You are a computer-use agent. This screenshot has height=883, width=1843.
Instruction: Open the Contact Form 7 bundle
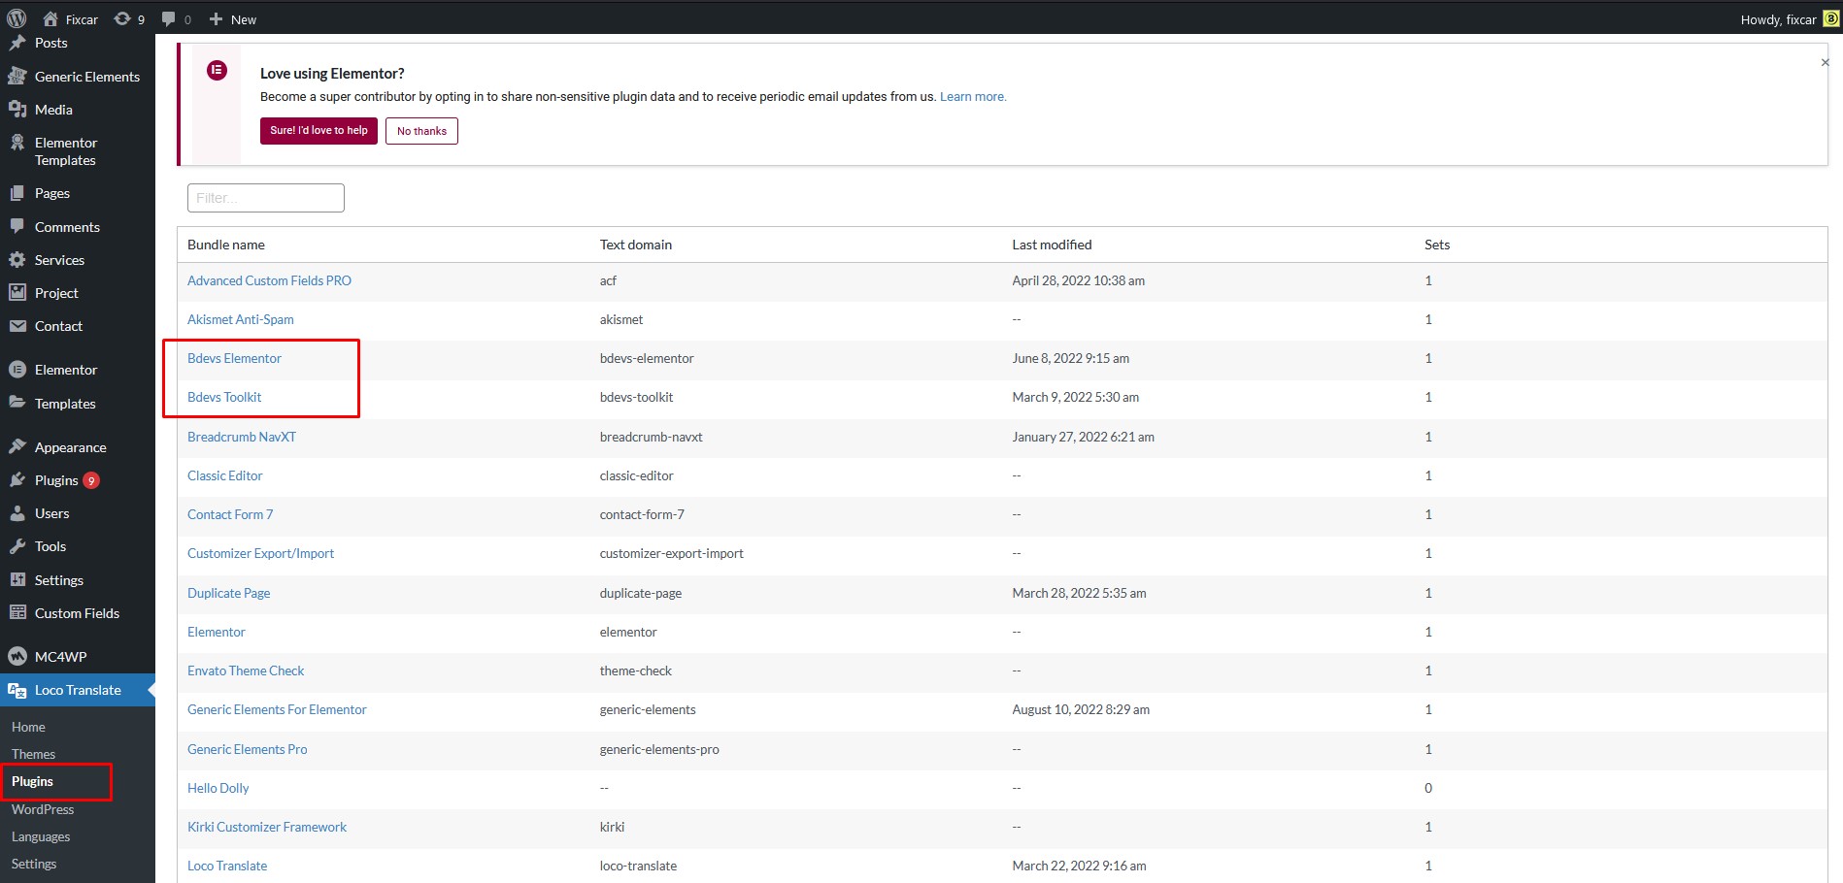230,514
